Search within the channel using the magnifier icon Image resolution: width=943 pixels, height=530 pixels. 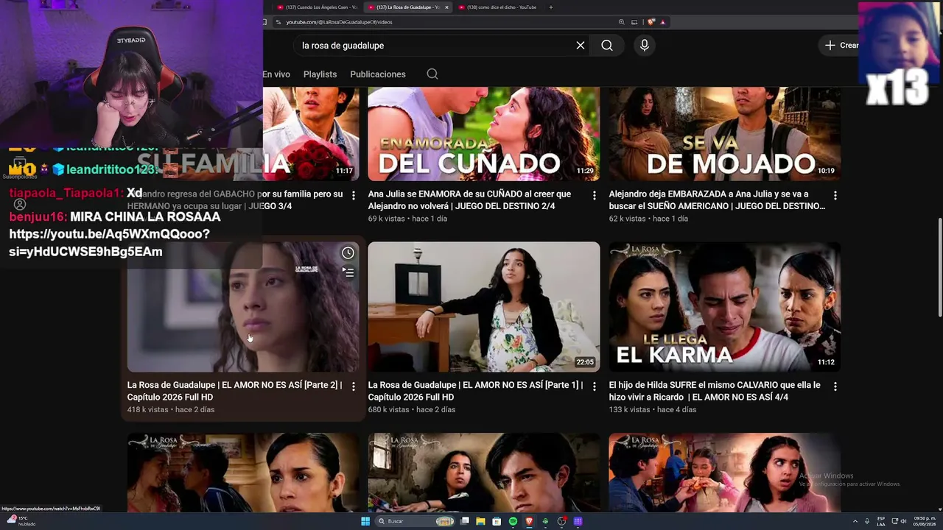[x=432, y=74]
